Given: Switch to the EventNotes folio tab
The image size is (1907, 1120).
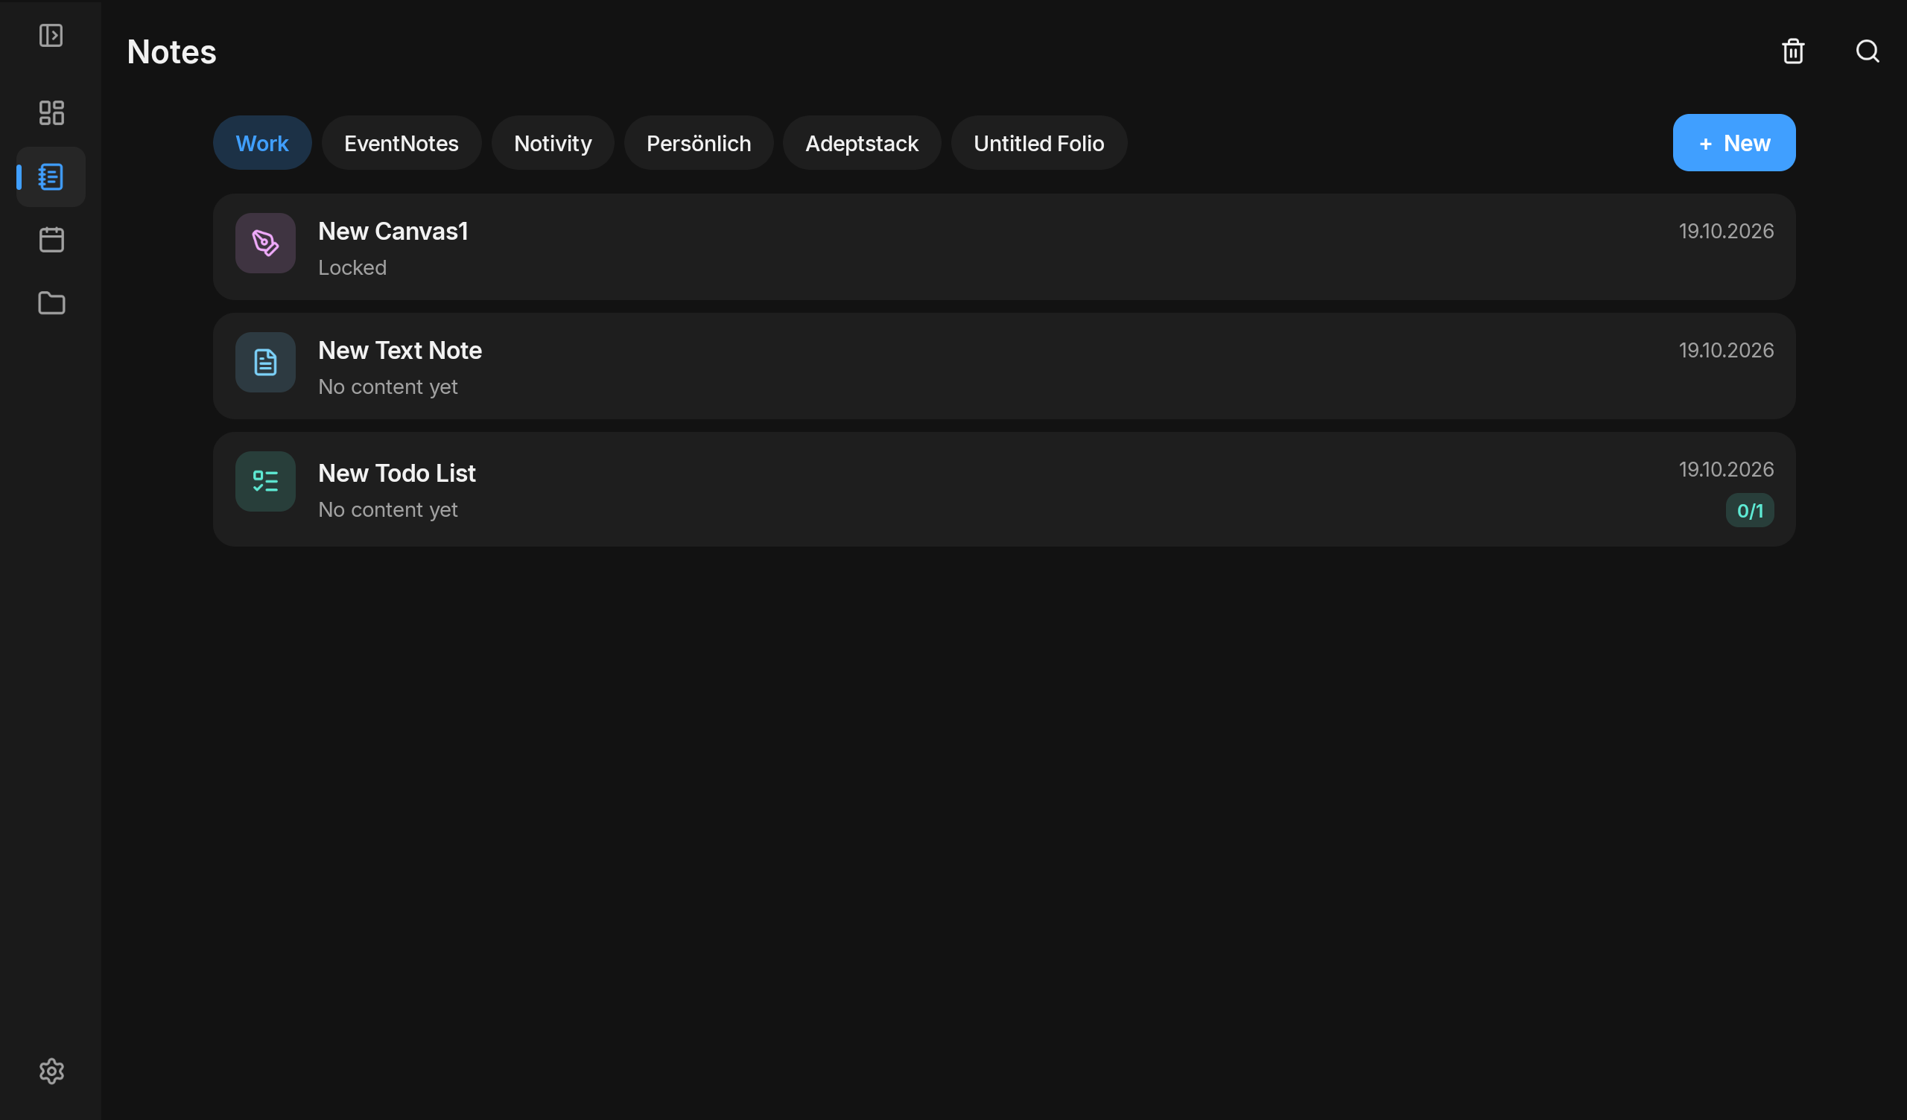Looking at the screenshot, I should point(401,143).
